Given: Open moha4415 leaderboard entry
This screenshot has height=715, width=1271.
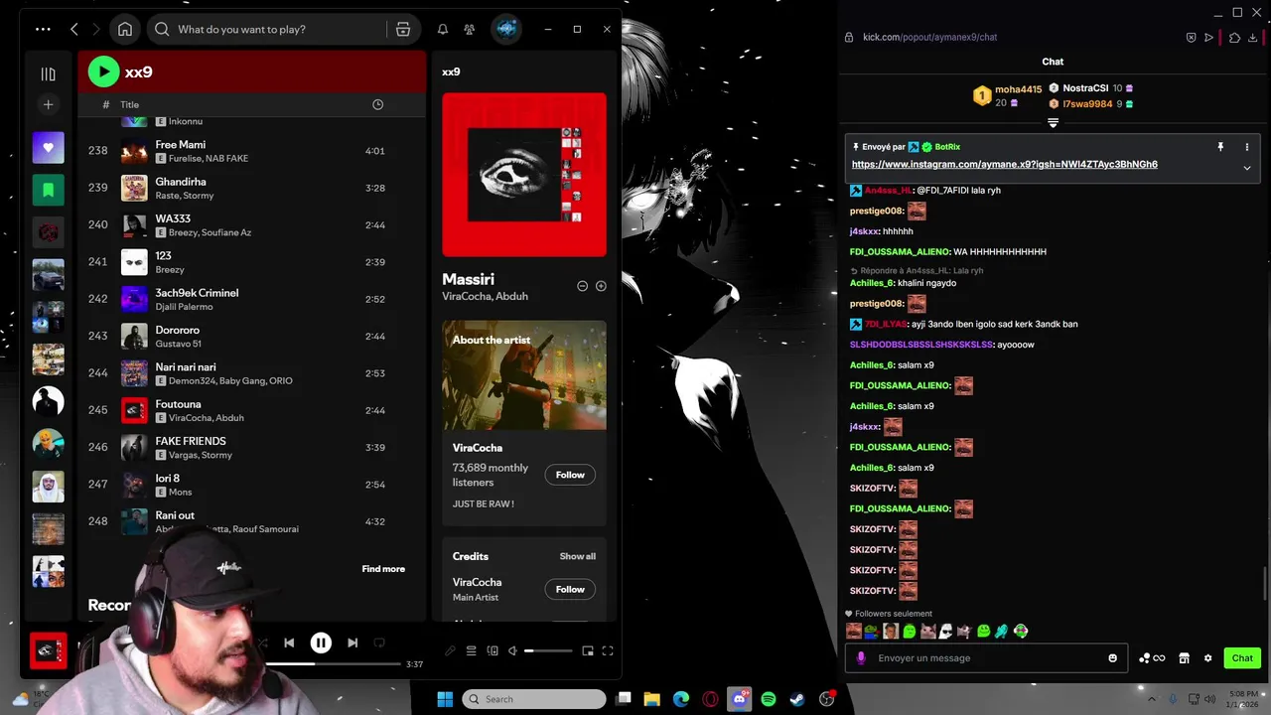Looking at the screenshot, I should [1008, 95].
